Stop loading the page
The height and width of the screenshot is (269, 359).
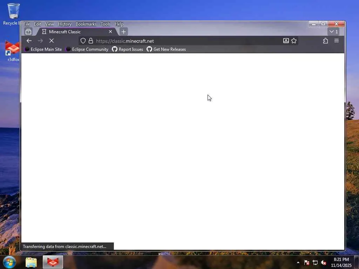(52, 41)
